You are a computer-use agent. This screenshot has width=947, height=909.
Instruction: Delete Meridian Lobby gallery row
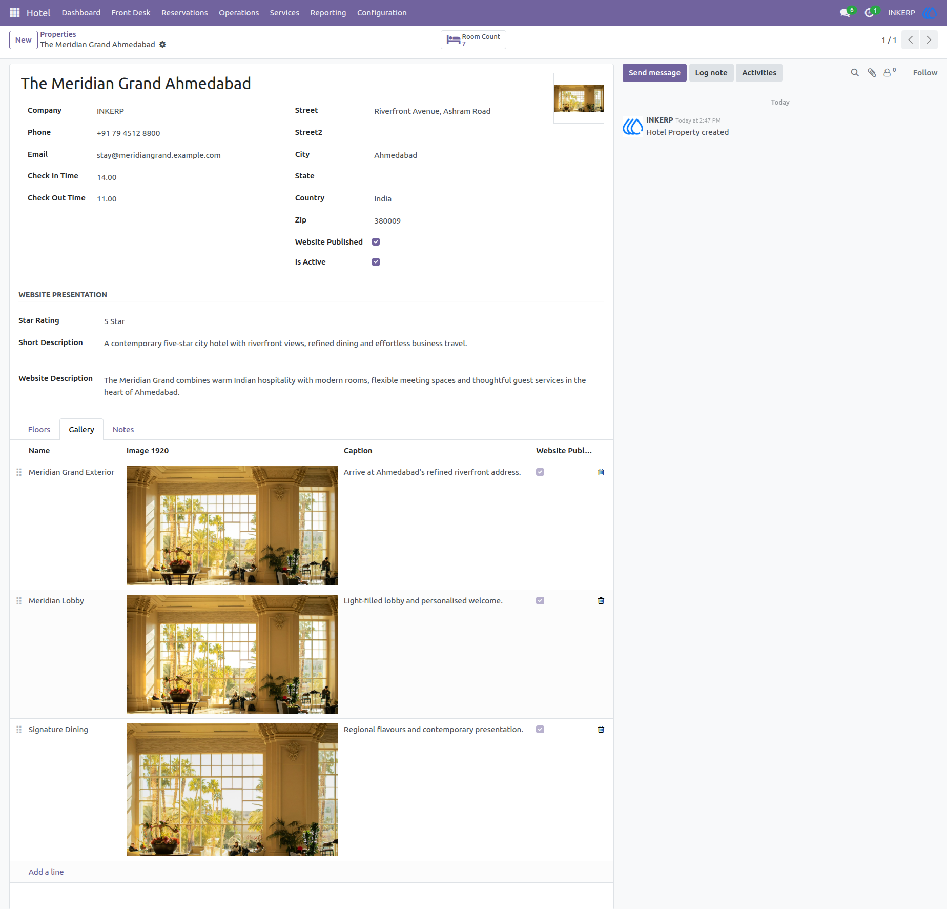(x=601, y=601)
